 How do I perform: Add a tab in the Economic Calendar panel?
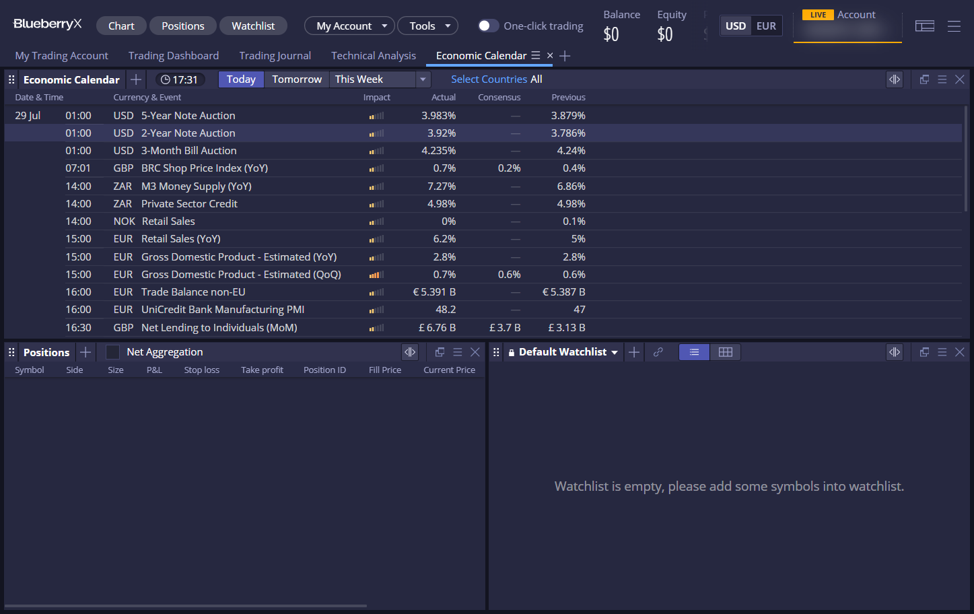tap(136, 79)
